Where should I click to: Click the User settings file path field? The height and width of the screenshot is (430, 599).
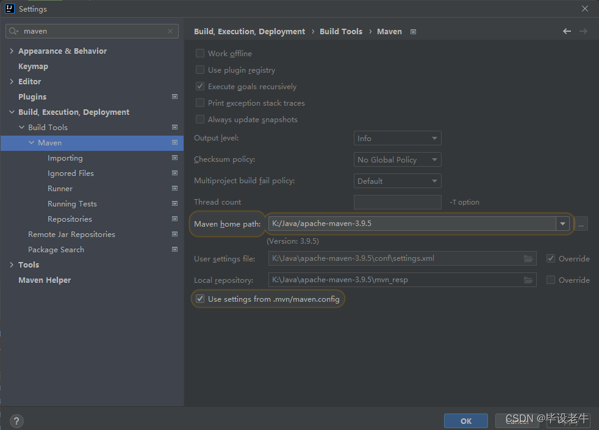point(402,258)
